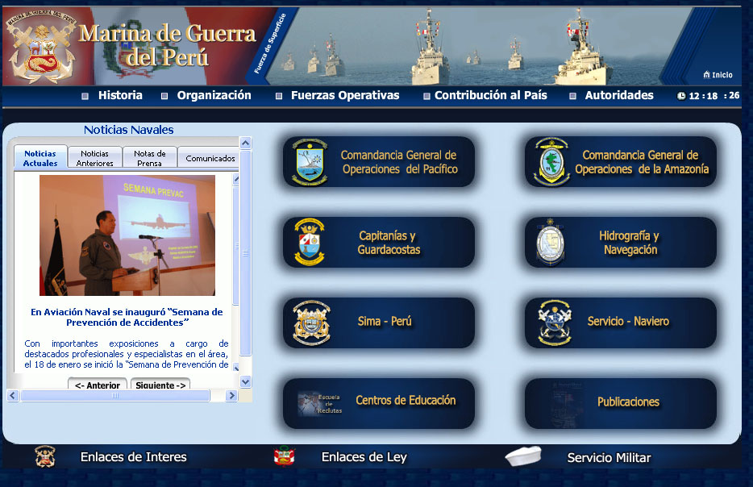Open the Sima - Perú section
The width and height of the screenshot is (753, 487).
378,323
